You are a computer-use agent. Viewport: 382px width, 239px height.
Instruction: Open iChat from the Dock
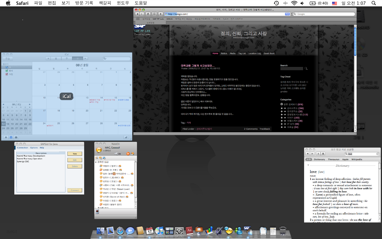pyautogui.click(x=130, y=231)
